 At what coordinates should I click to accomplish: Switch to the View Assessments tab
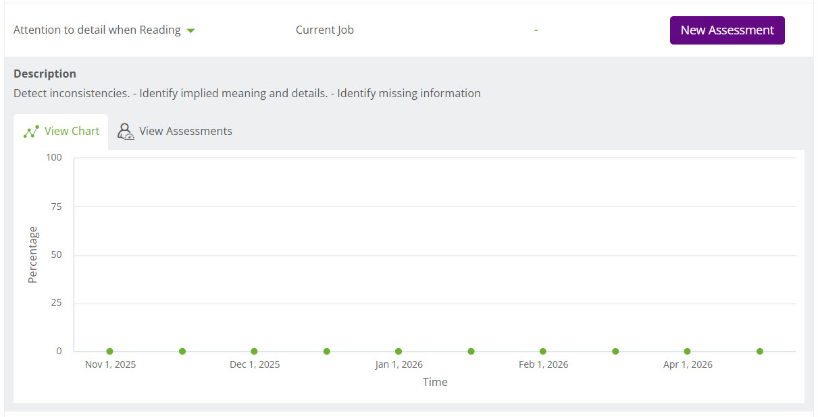click(185, 132)
